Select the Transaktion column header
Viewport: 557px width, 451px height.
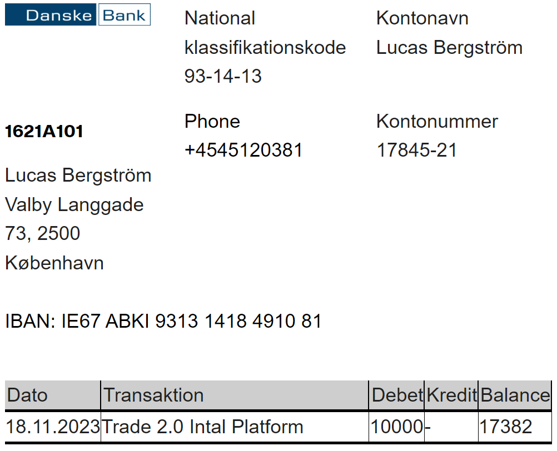(235, 395)
